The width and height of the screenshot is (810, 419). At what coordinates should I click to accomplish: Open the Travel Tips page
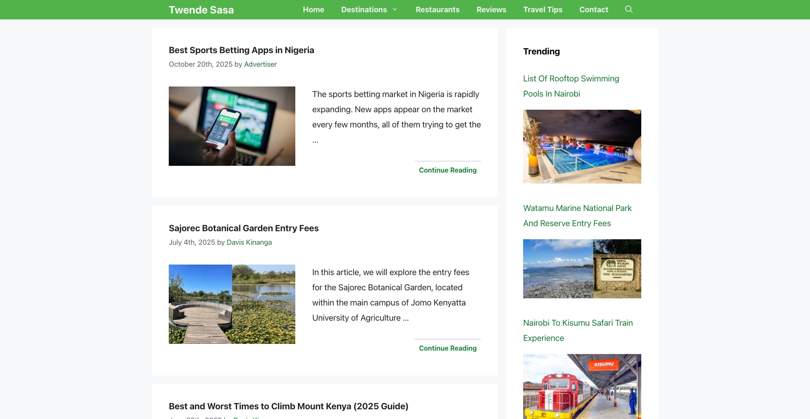pyautogui.click(x=543, y=9)
